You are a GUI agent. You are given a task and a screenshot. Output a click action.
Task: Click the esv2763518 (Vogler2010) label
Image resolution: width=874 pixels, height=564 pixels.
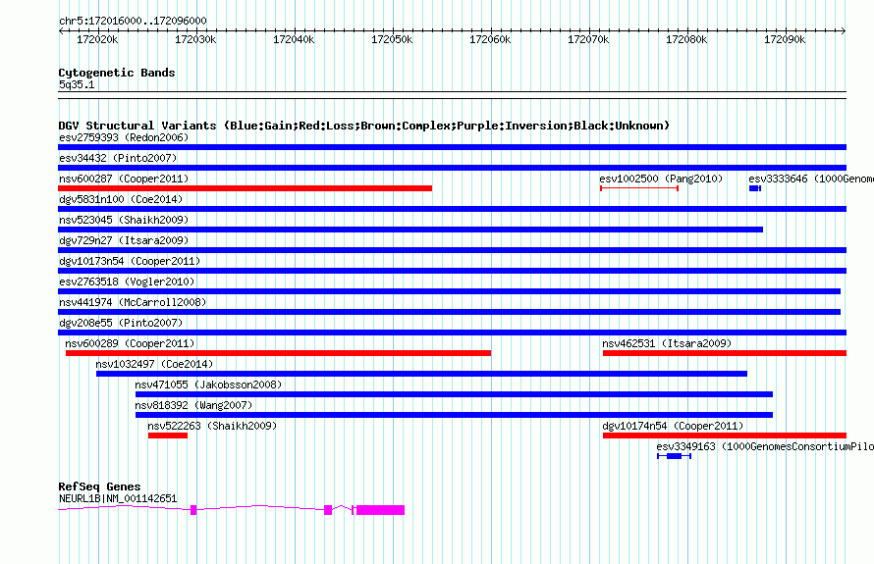(127, 282)
